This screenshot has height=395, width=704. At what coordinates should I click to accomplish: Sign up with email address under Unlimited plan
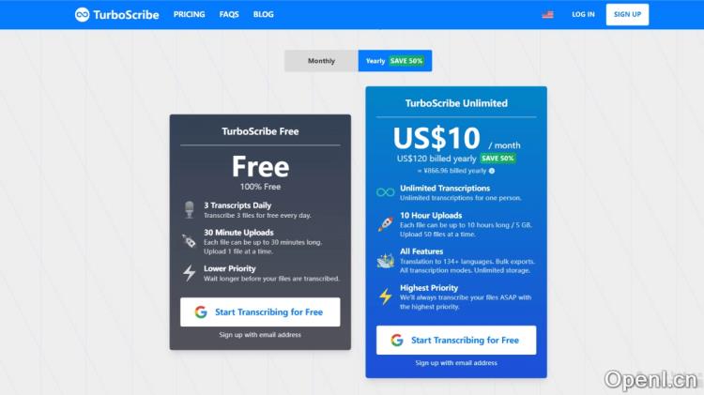point(456,363)
